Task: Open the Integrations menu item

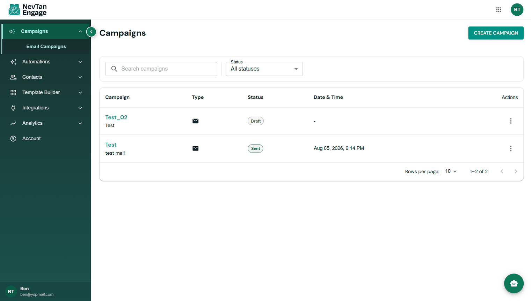Action: click(x=45, y=108)
